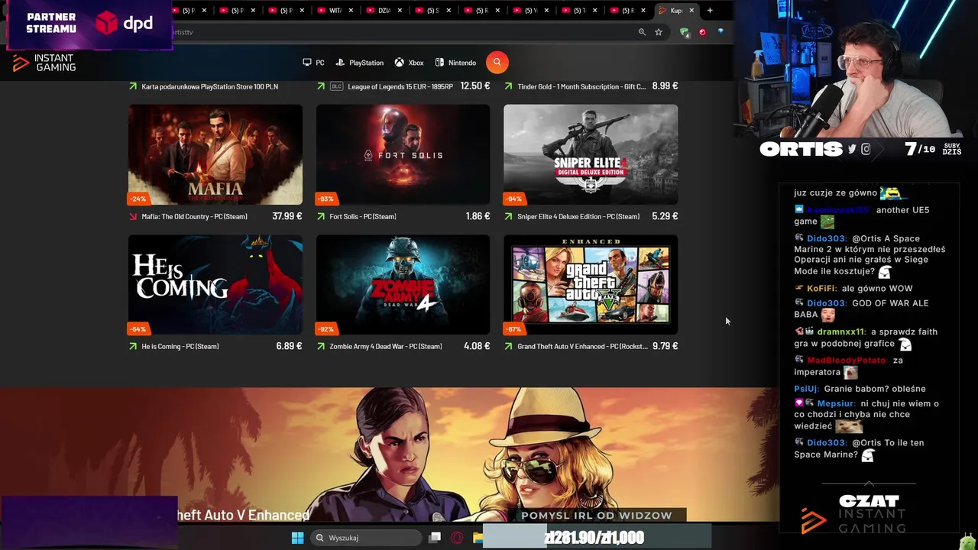The height and width of the screenshot is (550, 978).
Task: Click the -94% badge on Sniper Elite 4
Action: point(513,199)
